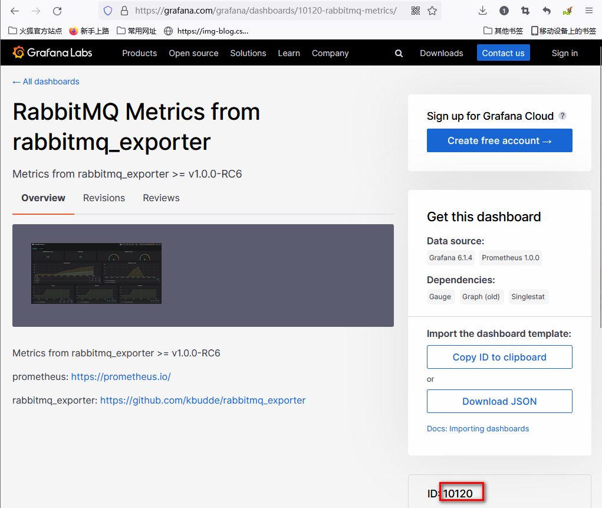Return via the All dashboards link
This screenshot has width=602, height=508.
[x=46, y=81]
